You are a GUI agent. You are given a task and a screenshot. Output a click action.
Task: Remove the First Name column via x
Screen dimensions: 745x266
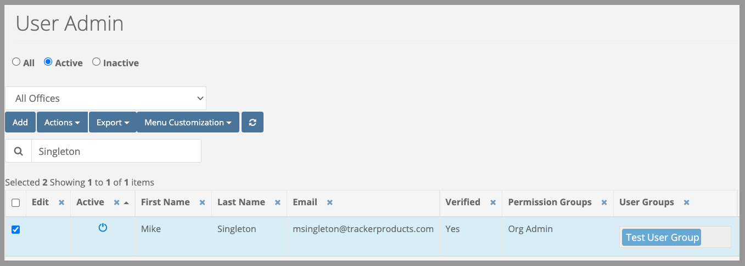coord(203,203)
